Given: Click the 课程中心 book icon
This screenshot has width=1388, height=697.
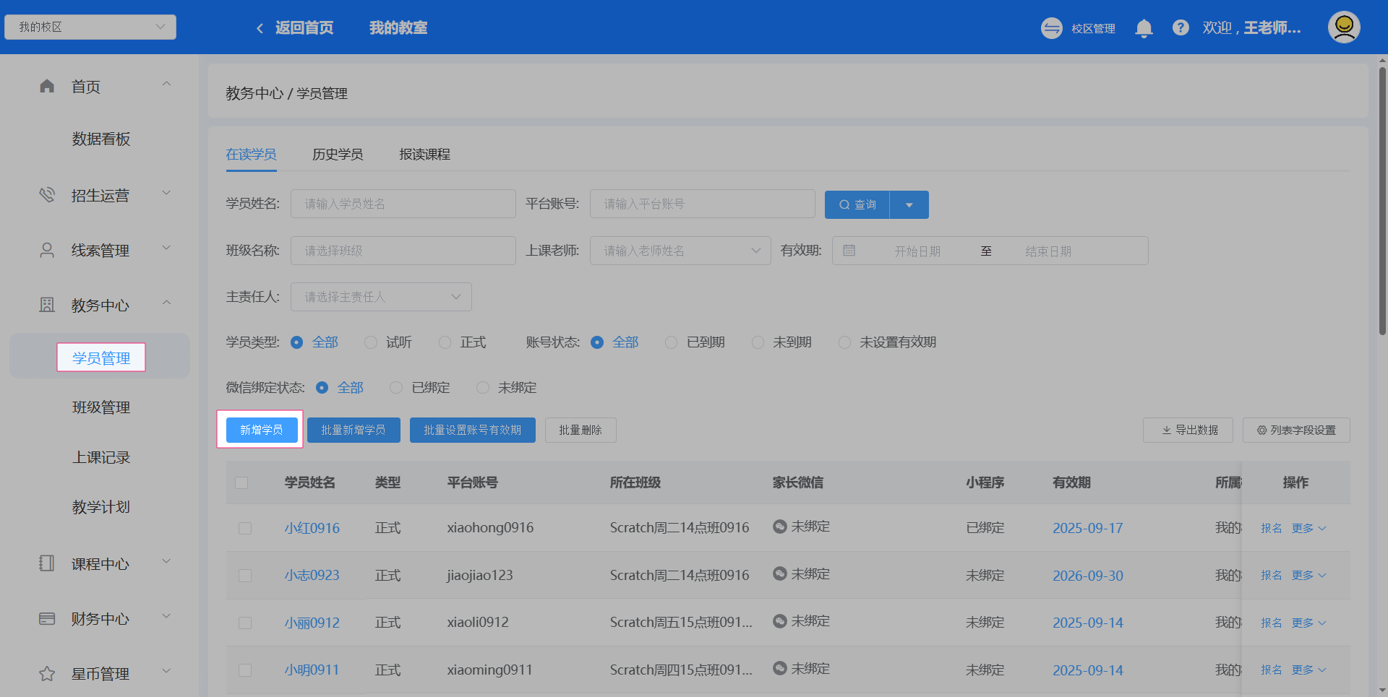Looking at the screenshot, I should coord(46,563).
